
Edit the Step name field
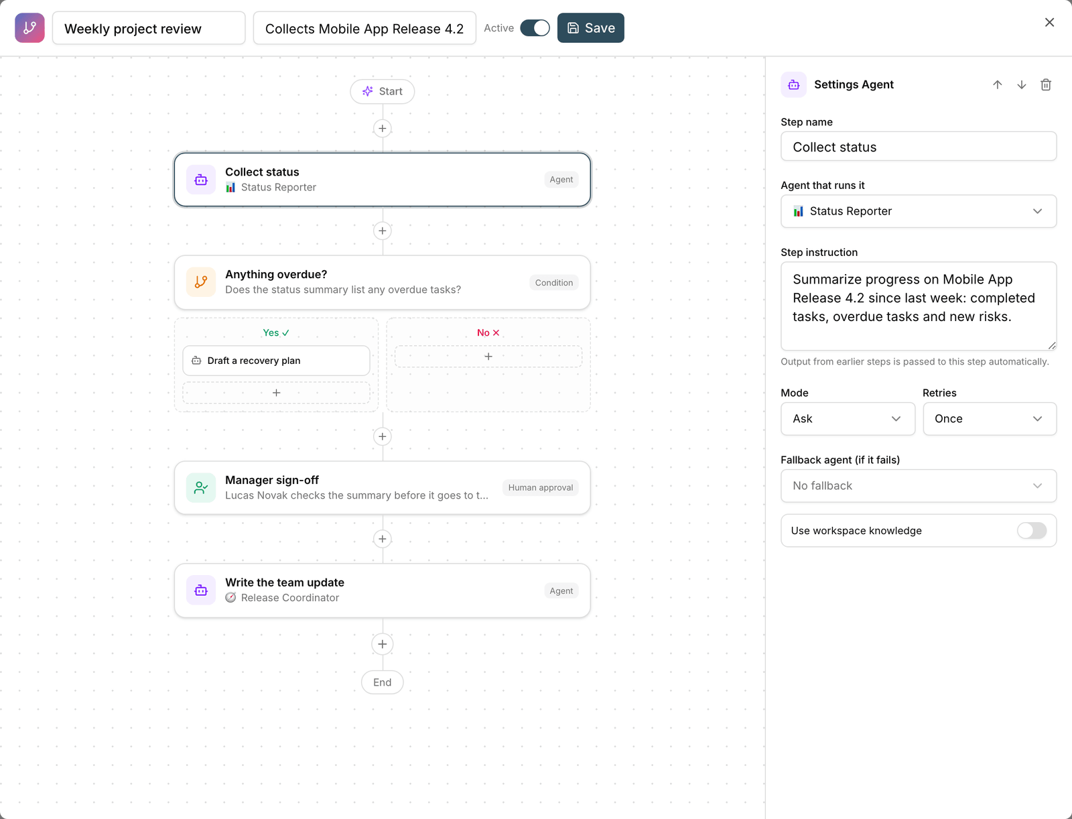coord(919,147)
